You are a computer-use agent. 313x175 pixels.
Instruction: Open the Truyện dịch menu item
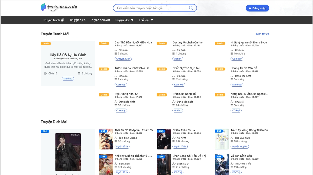tap(77, 20)
